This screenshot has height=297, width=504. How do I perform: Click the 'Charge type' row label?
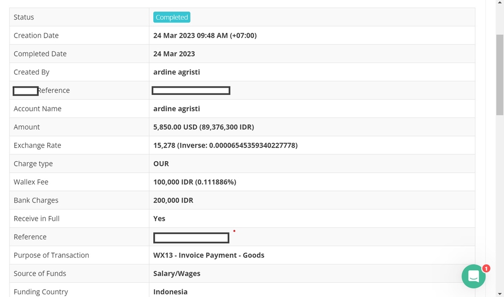click(x=33, y=164)
